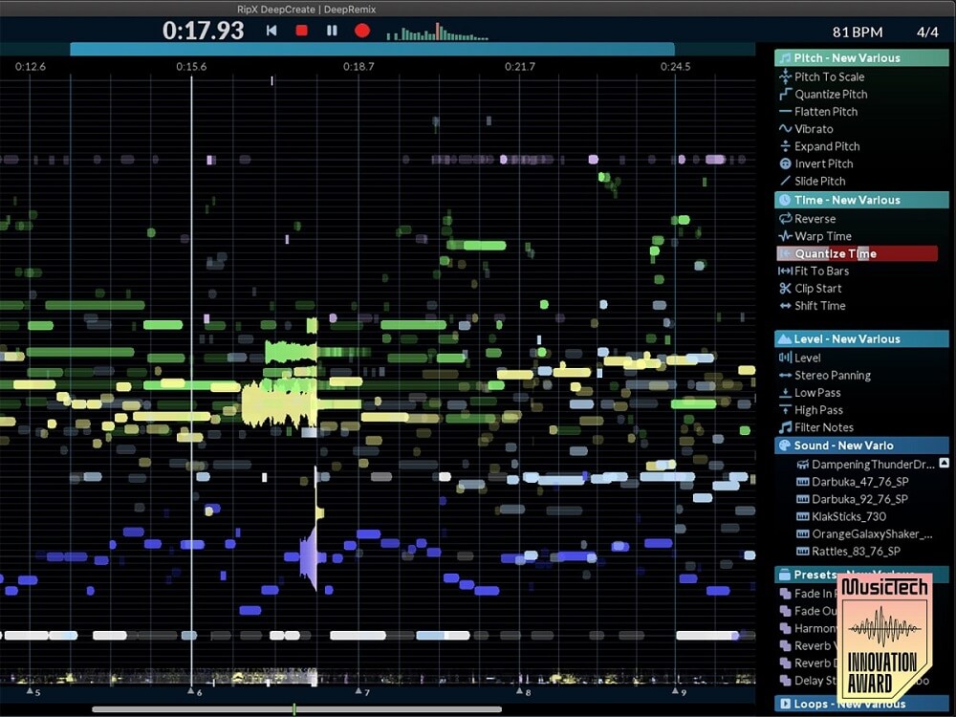Pause playback
This screenshot has width=956, height=717.
[330, 30]
